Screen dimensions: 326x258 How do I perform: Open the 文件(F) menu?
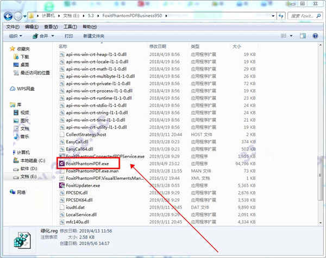(x=12, y=27)
